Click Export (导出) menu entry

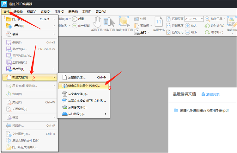(30, 117)
